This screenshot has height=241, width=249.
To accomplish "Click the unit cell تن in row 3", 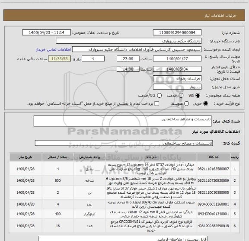I will coord(89,193).
